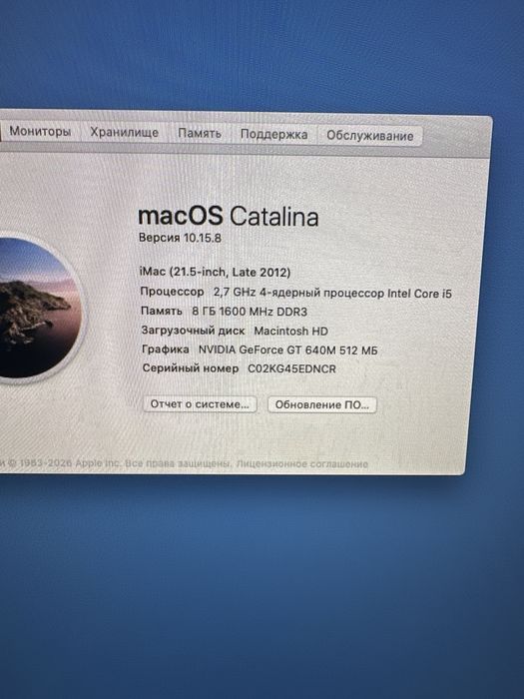Select the serial number C02KG45EDNCR
Image resolution: width=524 pixels, height=699 pixels.
click(291, 369)
